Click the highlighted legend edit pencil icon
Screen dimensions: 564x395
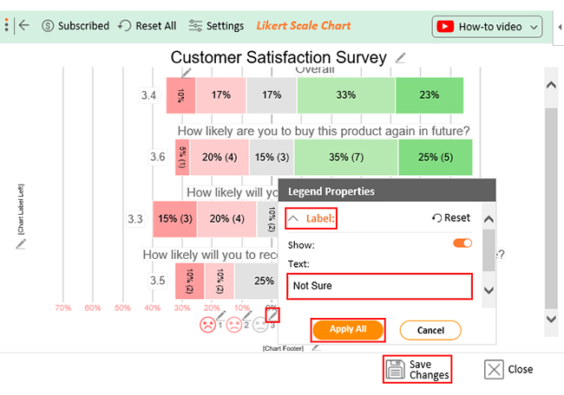pos(272,315)
